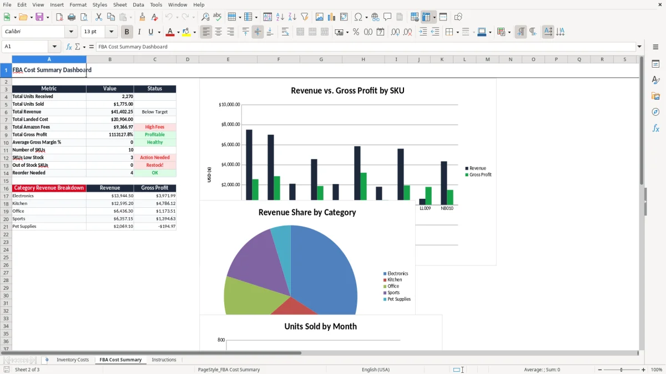Viewport: 666px width, 374px height.
Task: Insert Chart icon in toolbar
Action: pyautogui.click(x=332, y=17)
